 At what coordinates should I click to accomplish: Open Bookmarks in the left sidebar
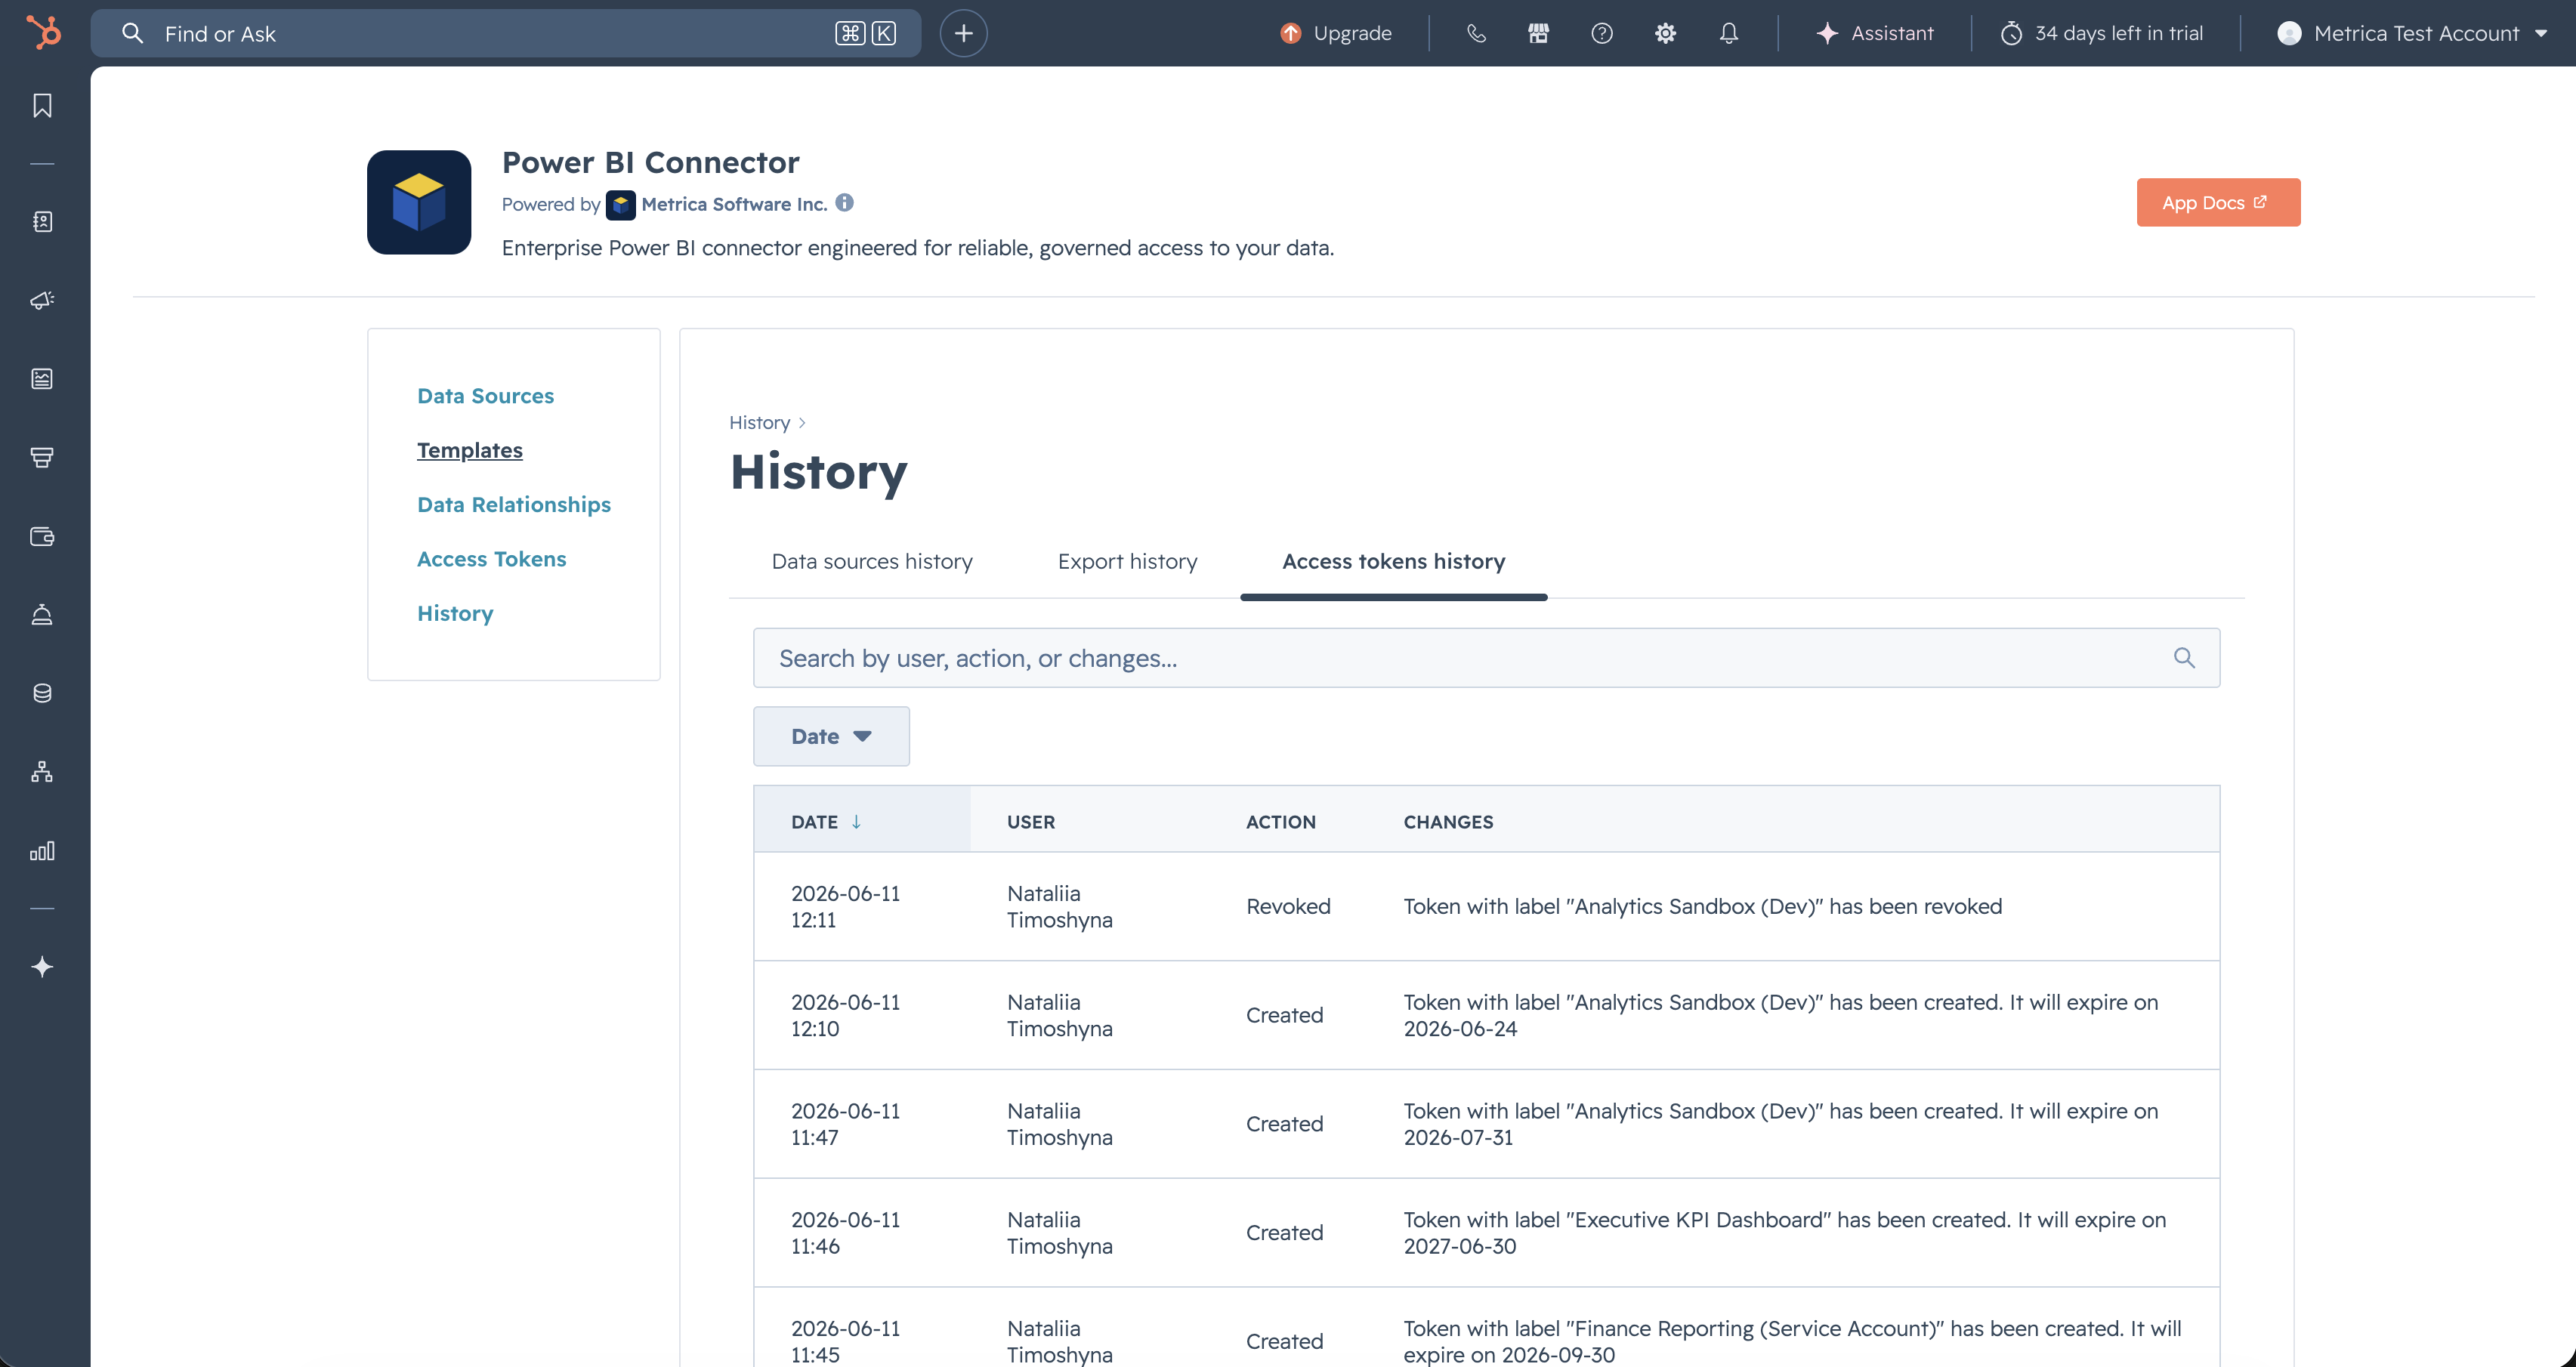pos(42,106)
